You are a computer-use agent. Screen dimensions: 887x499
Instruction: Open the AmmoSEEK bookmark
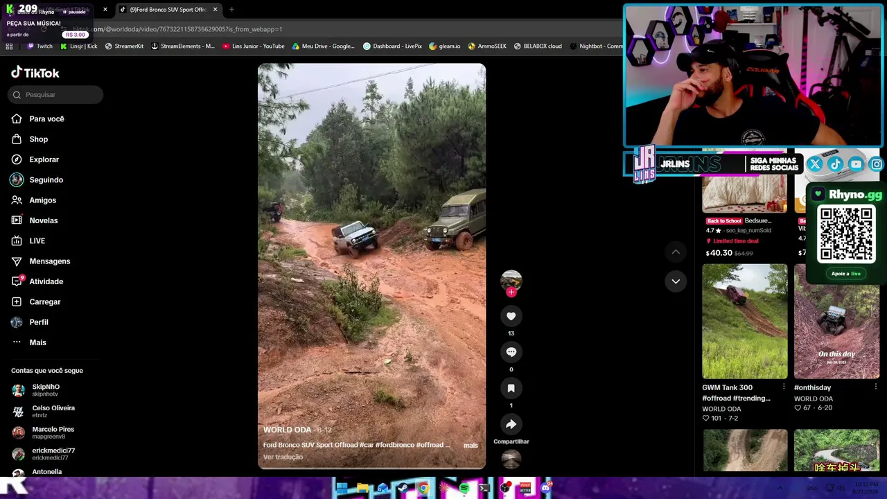(487, 46)
